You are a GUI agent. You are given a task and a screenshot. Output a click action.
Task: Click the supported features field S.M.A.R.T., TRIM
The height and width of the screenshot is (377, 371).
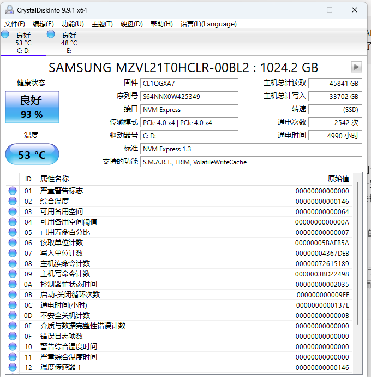[x=252, y=162]
